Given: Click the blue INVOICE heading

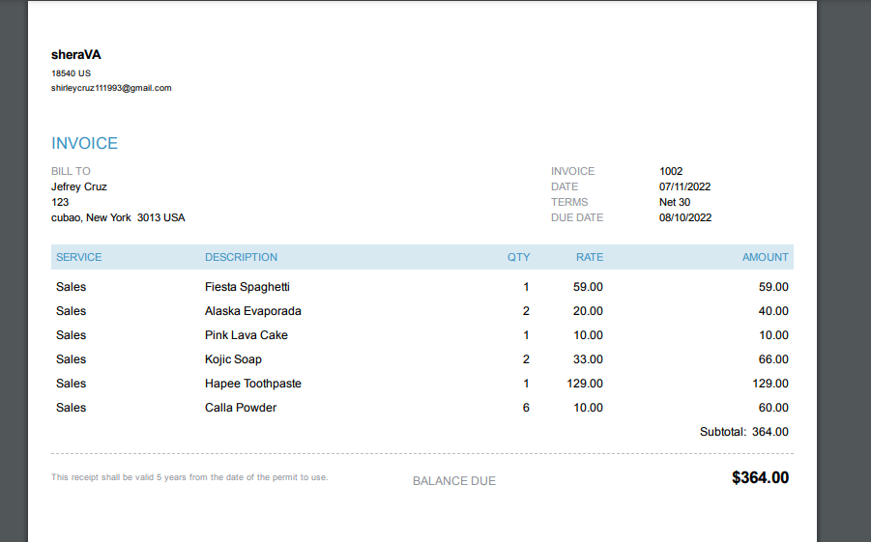Looking at the screenshot, I should (84, 143).
